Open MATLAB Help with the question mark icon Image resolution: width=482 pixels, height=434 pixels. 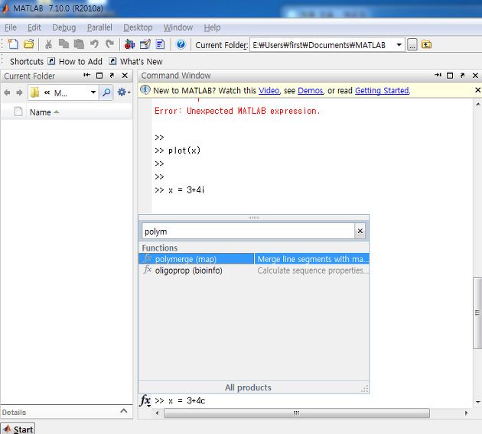181,44
